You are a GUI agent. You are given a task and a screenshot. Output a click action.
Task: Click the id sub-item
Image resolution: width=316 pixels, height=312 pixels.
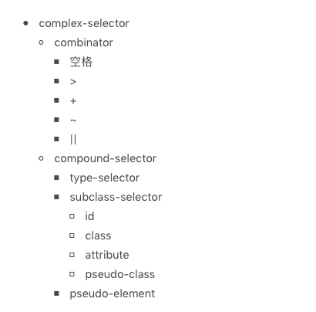89,216
